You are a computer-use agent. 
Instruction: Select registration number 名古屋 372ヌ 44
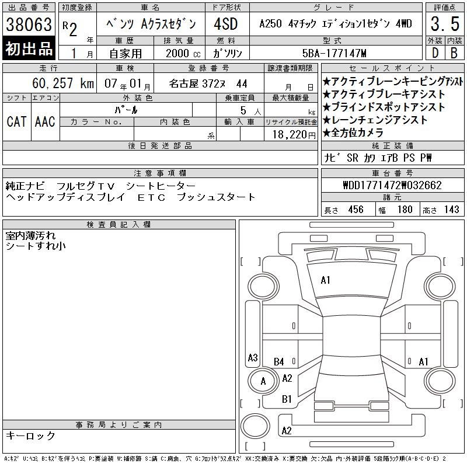coord(208,83)
